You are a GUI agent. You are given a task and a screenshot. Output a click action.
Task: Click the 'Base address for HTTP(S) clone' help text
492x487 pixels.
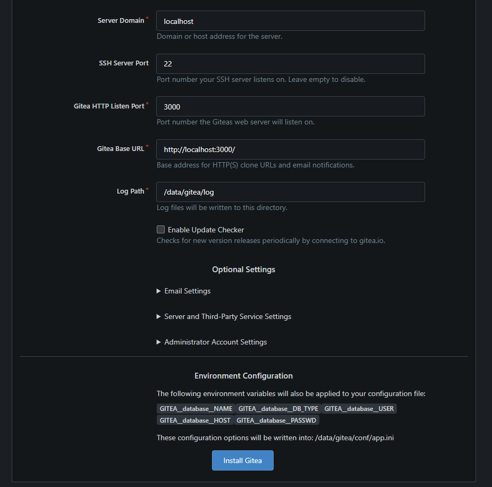[256, 165]
